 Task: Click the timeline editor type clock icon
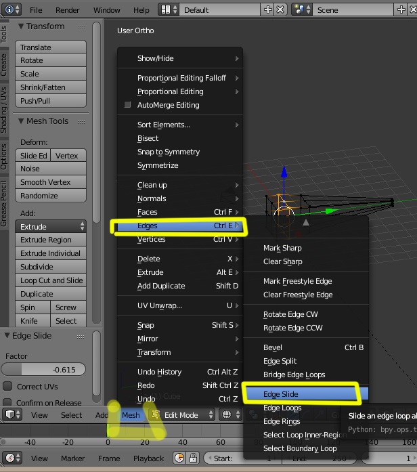tap(12, 458)
